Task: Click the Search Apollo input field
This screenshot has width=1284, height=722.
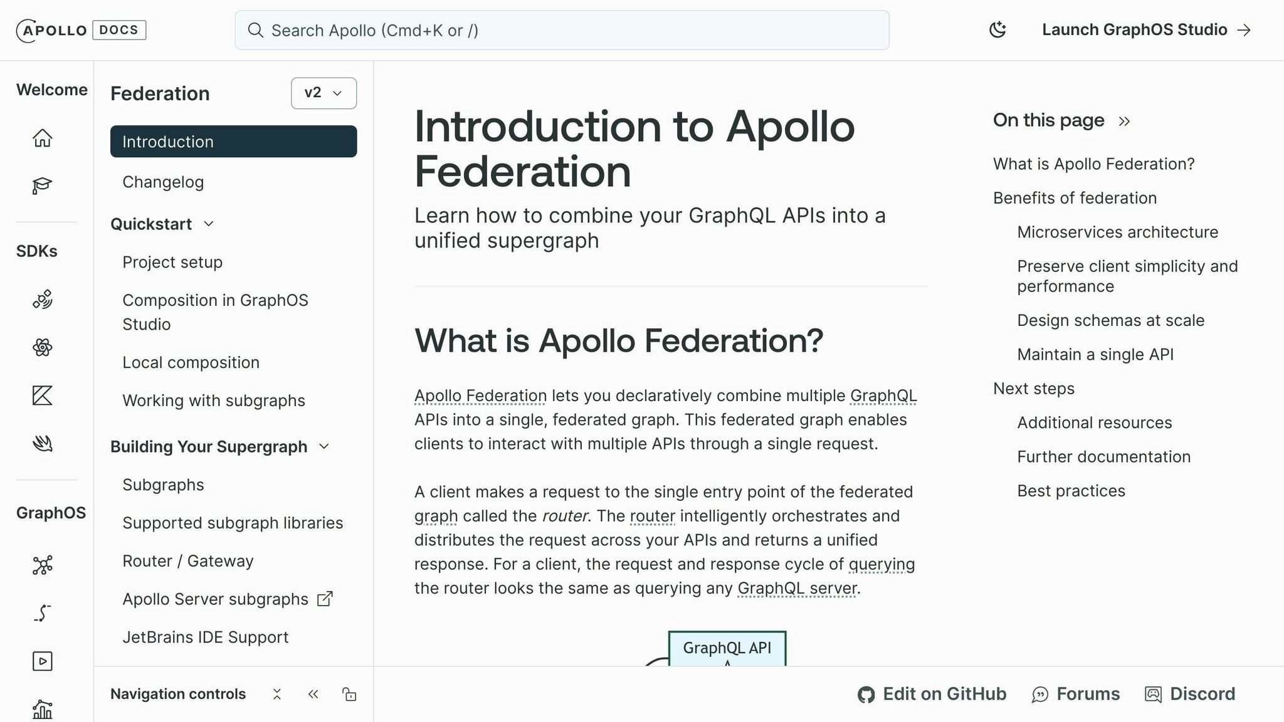Action: click(562, 30)
